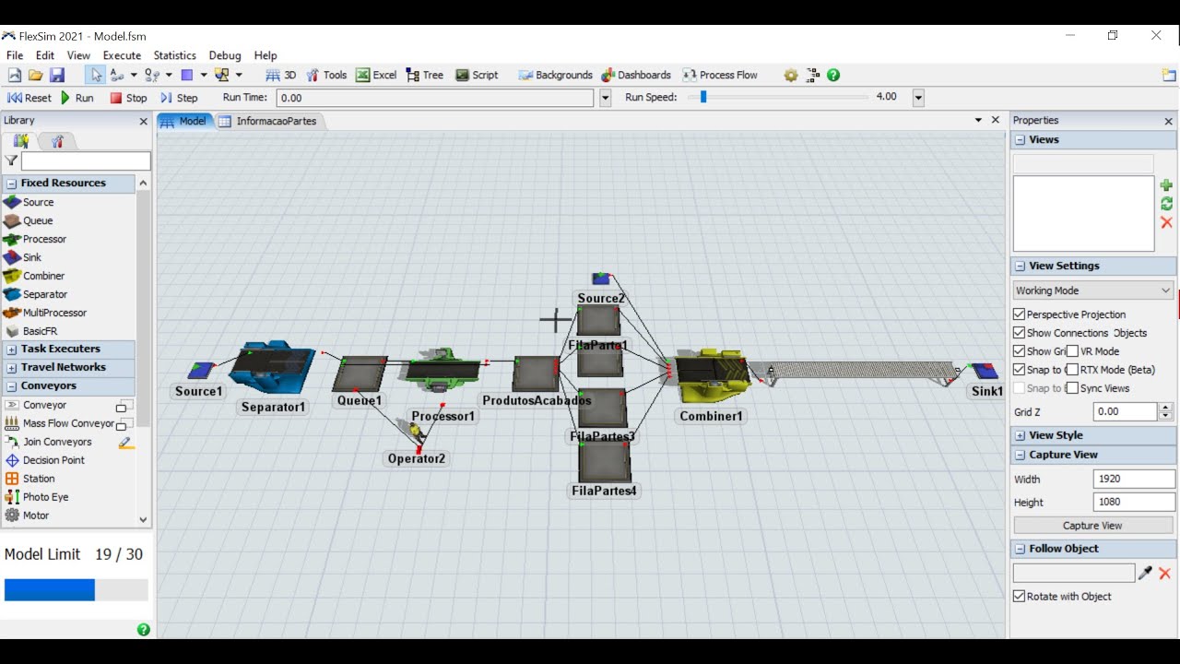Select the Combiner item in Library
The image size is (1180, 664).
[x=33, y=276]
